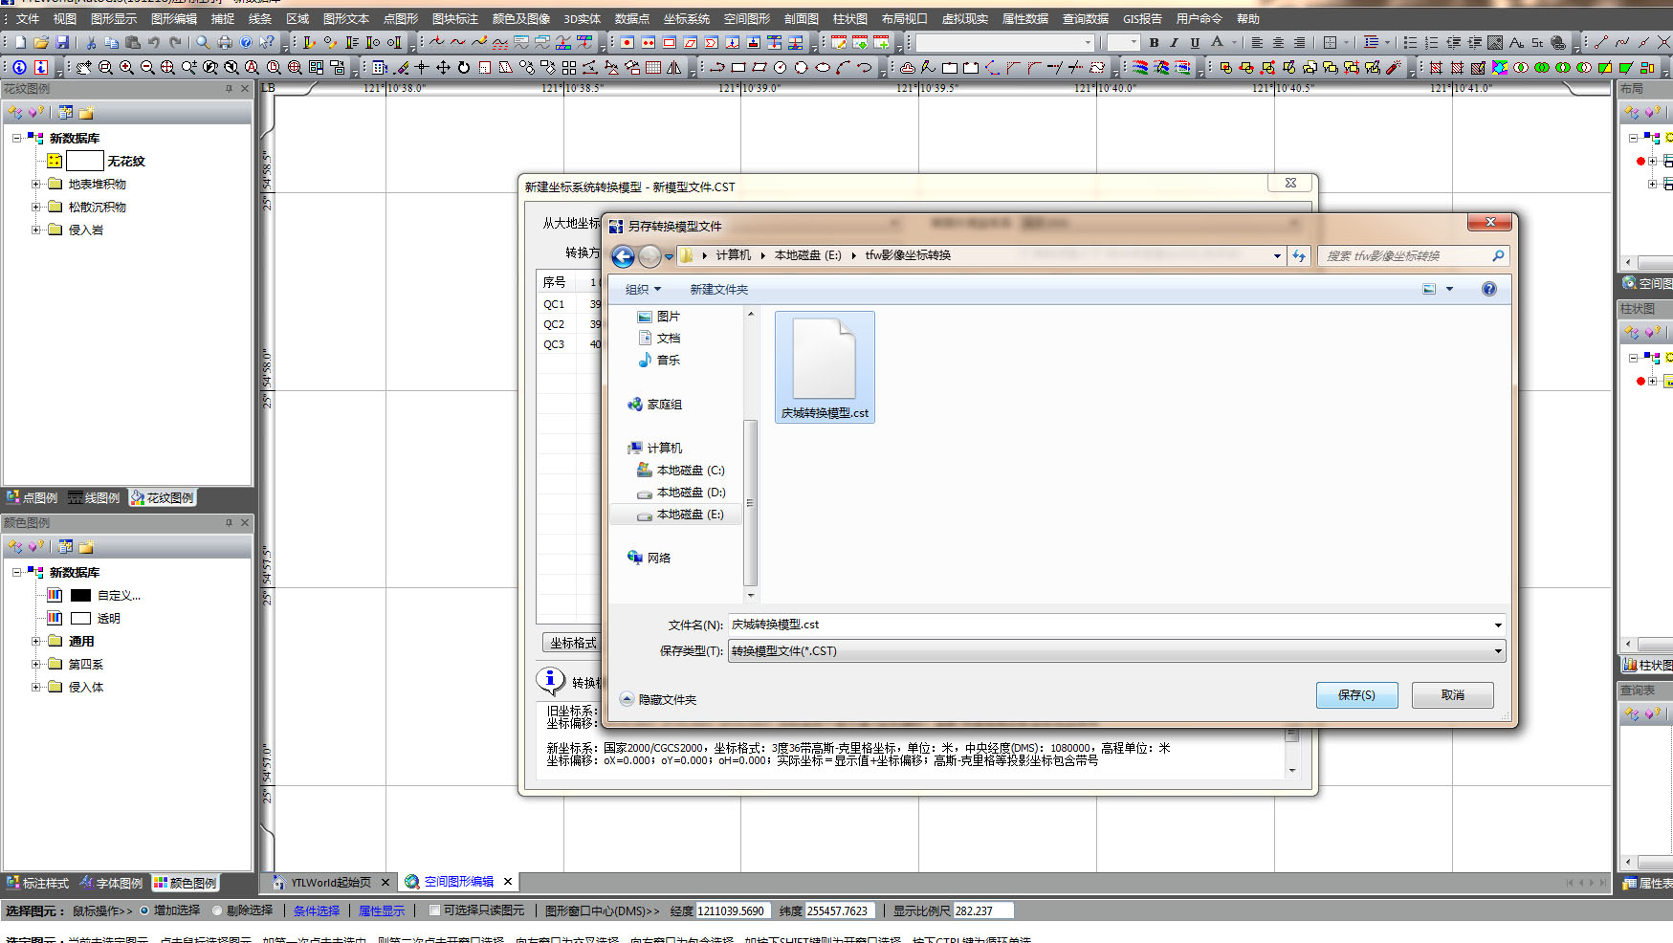Click the Italic I formatting icon

pyautogui.click(x=1174, y=42)
